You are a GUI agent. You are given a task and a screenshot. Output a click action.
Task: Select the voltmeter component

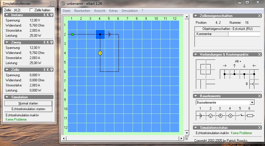pos(210,116)
